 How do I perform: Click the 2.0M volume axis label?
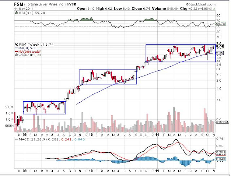point(9,107)
